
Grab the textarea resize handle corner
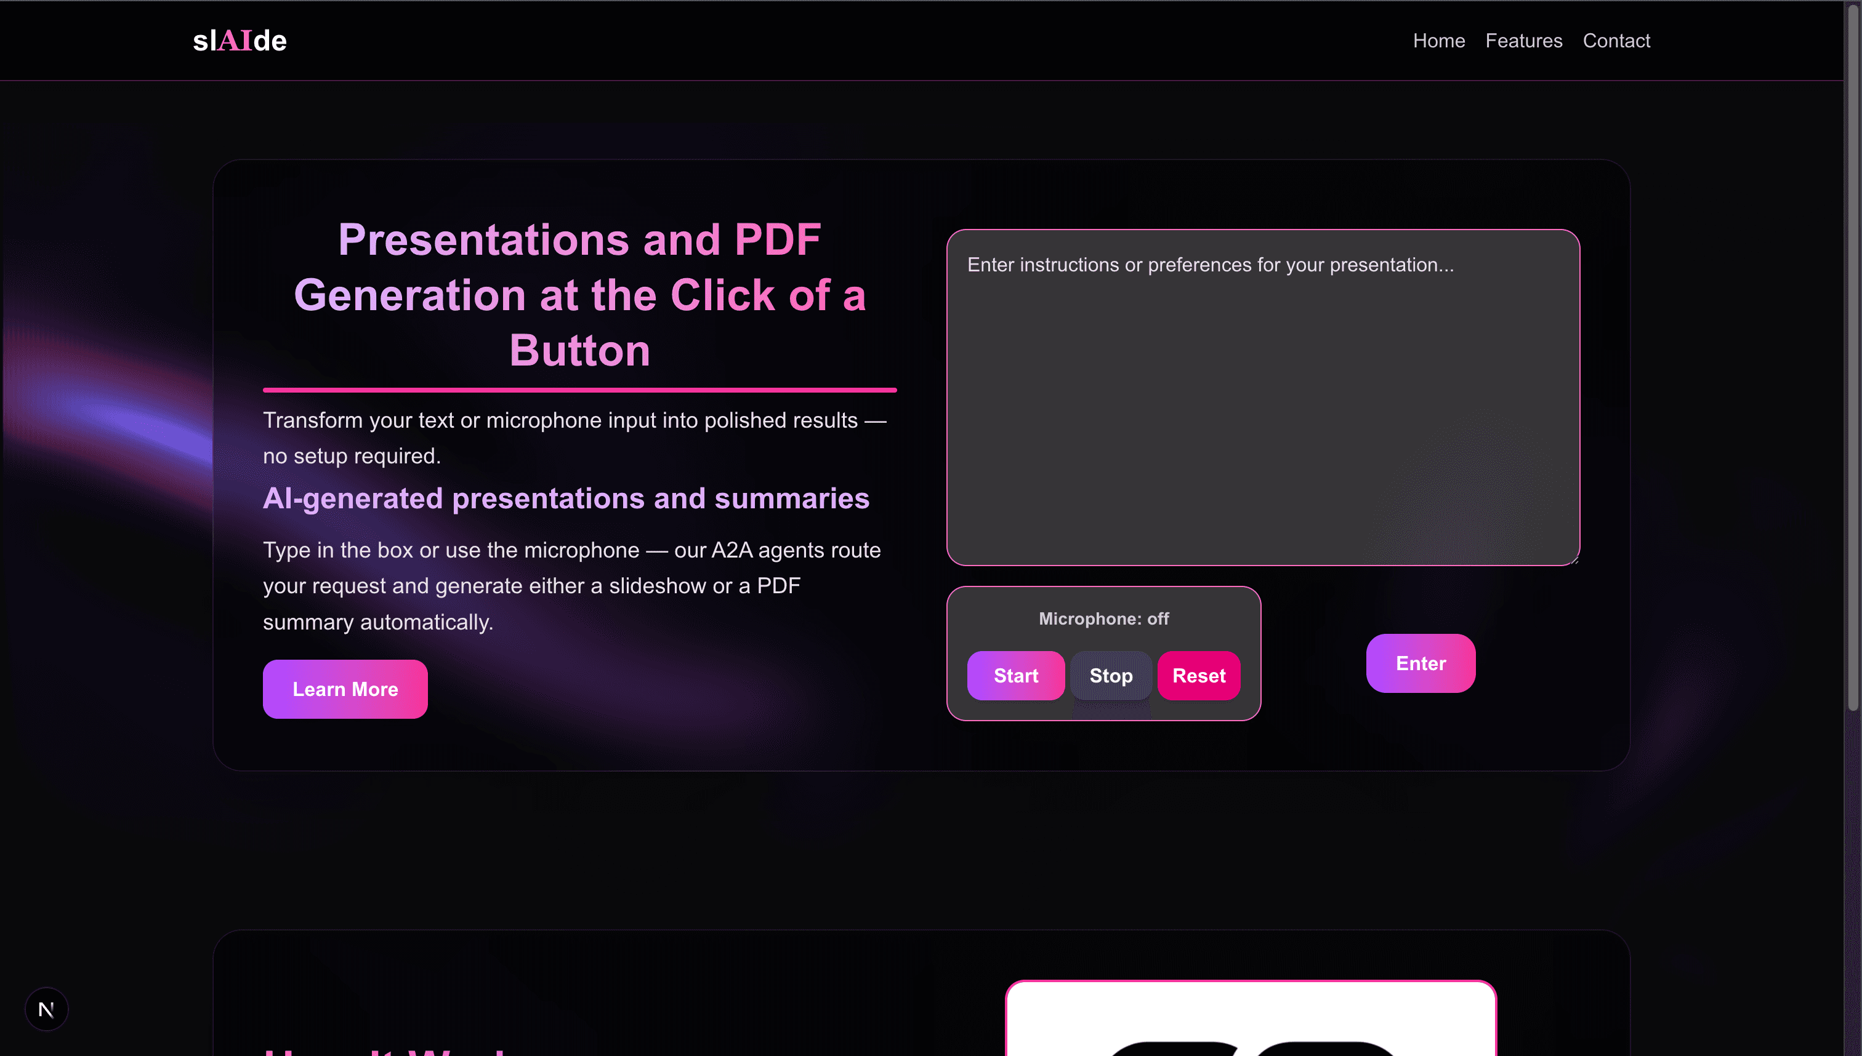pyautogui.click(x=1574, y=560)
